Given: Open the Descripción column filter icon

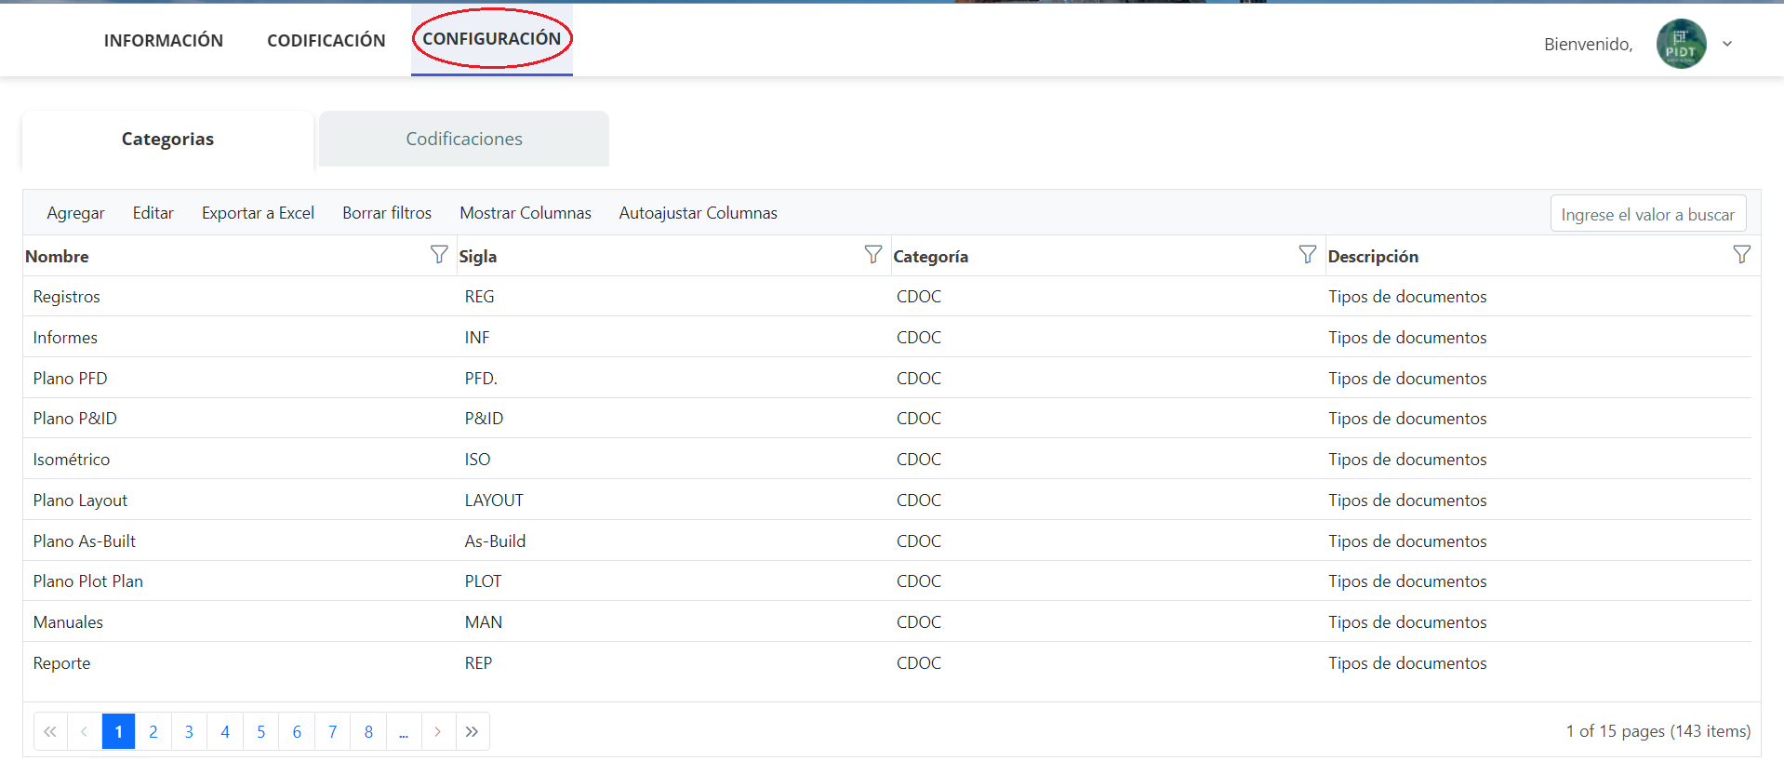Looking at the screenshot, I should [1741, 255].
